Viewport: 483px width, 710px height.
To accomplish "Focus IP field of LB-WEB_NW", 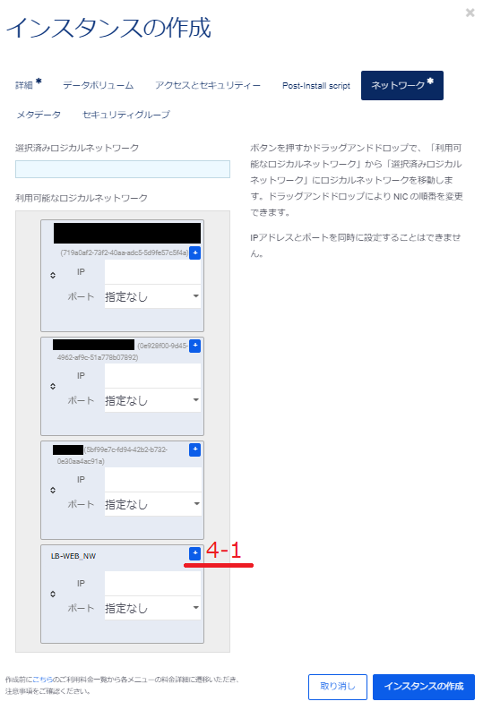I will 152,583.
